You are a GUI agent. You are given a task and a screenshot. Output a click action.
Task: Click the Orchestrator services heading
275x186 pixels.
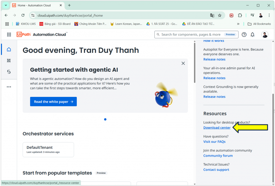48,134
